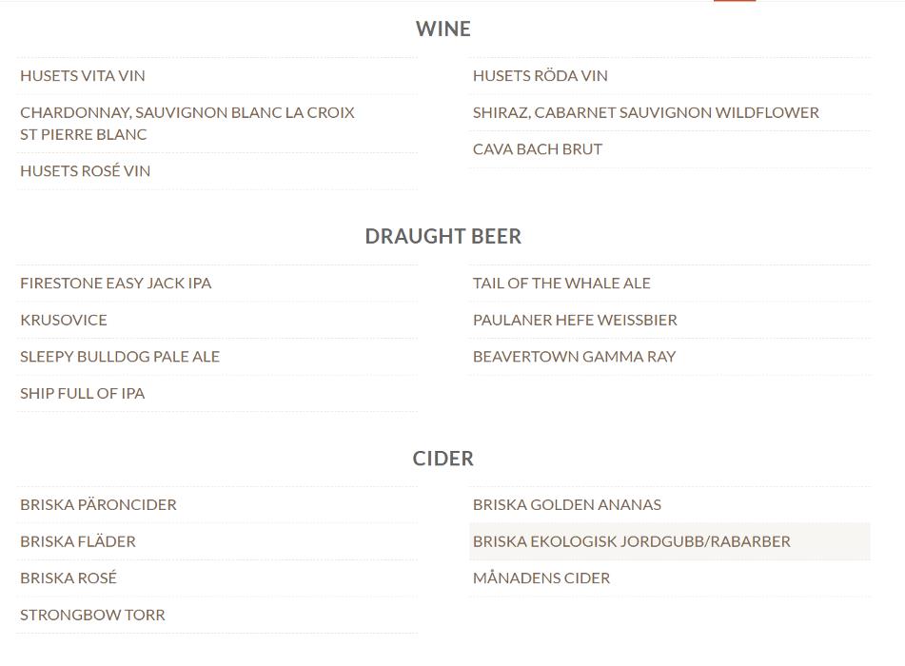Choose Briska Golden Ananas cider
This screenshot has height=666, width=905.
(670, 505)
